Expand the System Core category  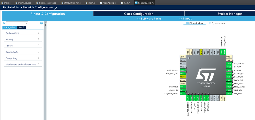point(23,33)
